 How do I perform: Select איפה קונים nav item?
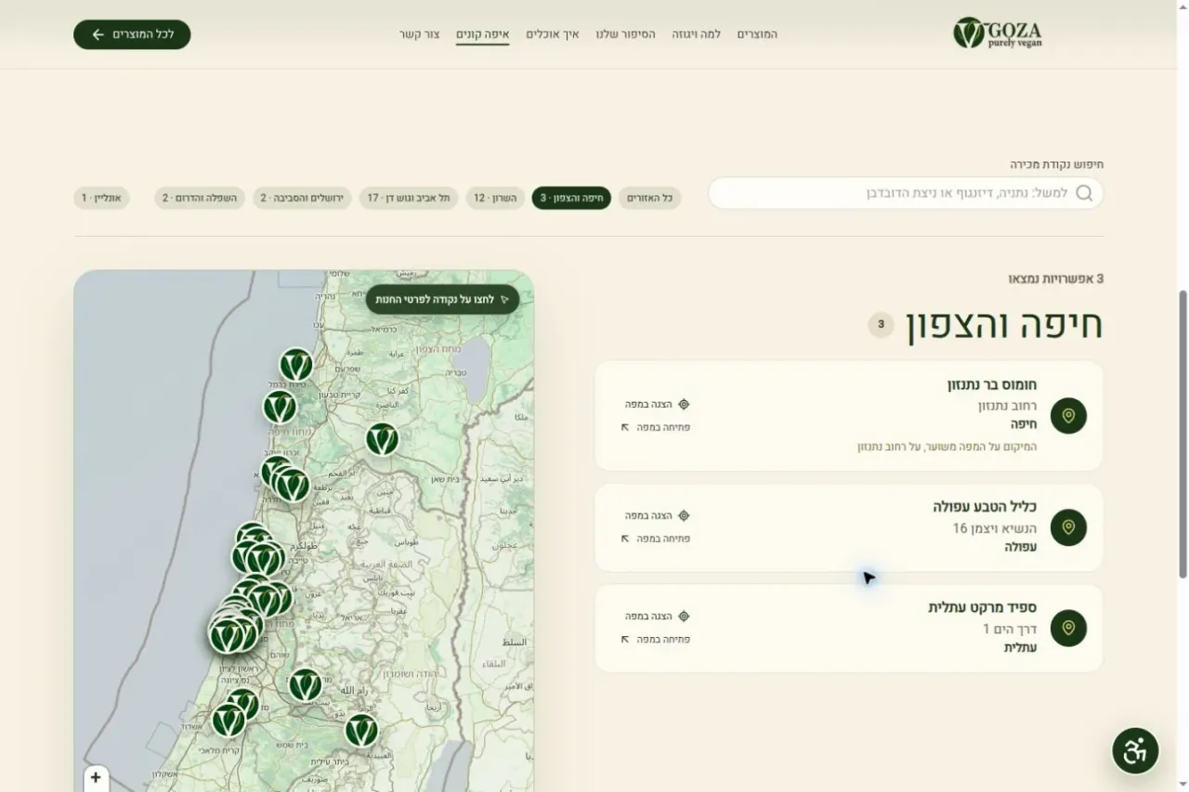coord(482,34)
